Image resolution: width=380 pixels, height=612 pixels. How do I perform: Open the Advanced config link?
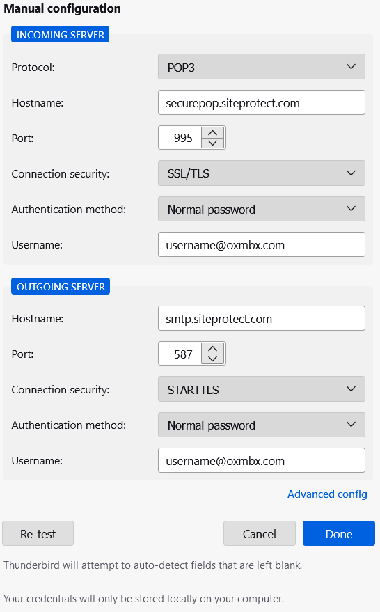327,494
